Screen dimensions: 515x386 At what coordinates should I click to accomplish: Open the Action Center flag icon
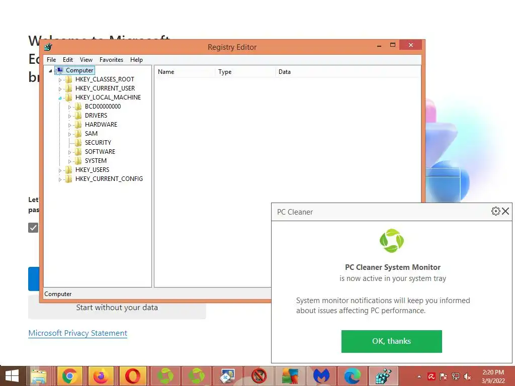[444, 376]
